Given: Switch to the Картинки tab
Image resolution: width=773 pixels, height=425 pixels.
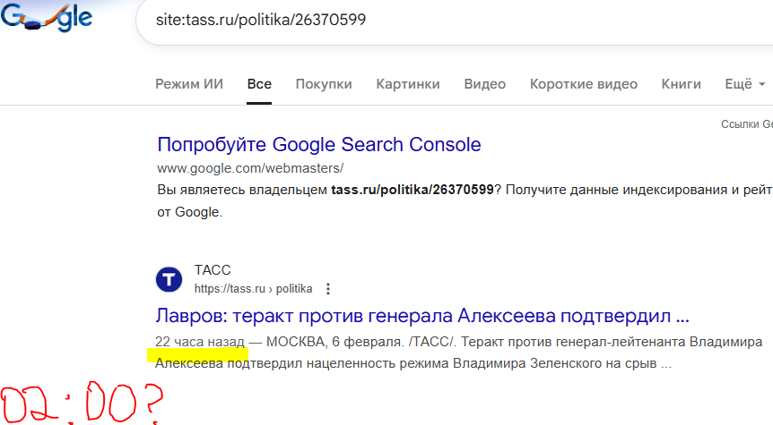Looking at the screenshot, I should [x=408, y=84].
